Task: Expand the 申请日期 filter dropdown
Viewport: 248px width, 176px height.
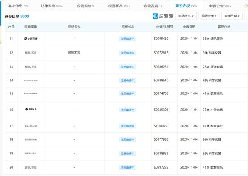Action: tap(232, 16)
